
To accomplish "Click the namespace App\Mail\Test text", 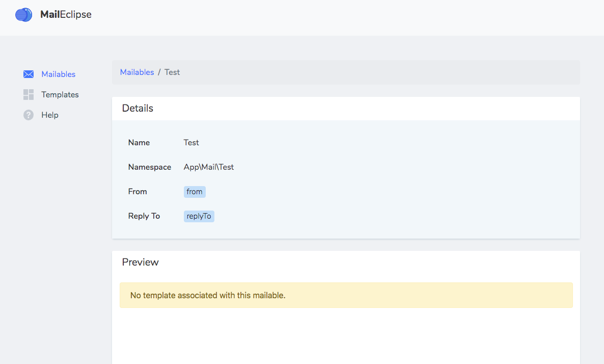I will (x=209, y=167).
